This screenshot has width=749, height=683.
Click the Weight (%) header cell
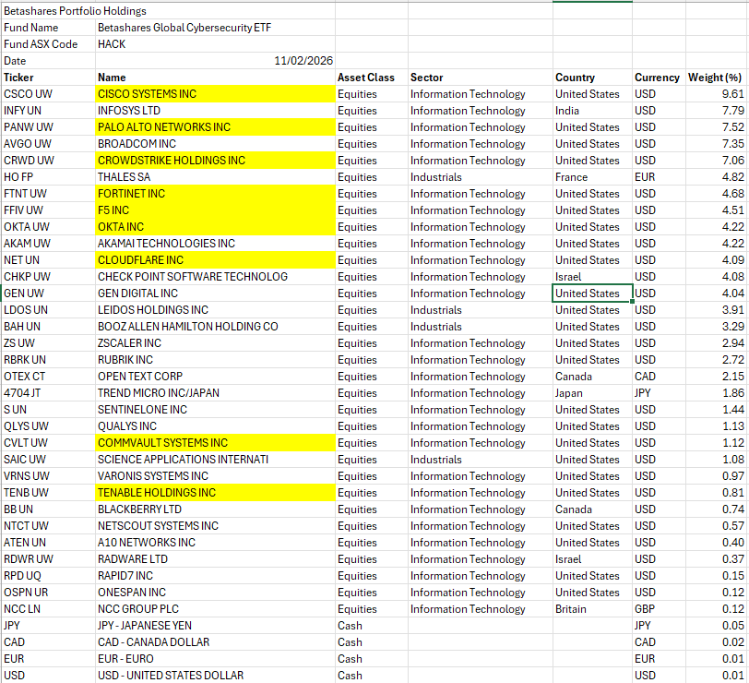point(716,78)
